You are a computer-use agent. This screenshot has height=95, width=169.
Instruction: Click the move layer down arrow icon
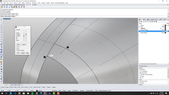point(147,22)
